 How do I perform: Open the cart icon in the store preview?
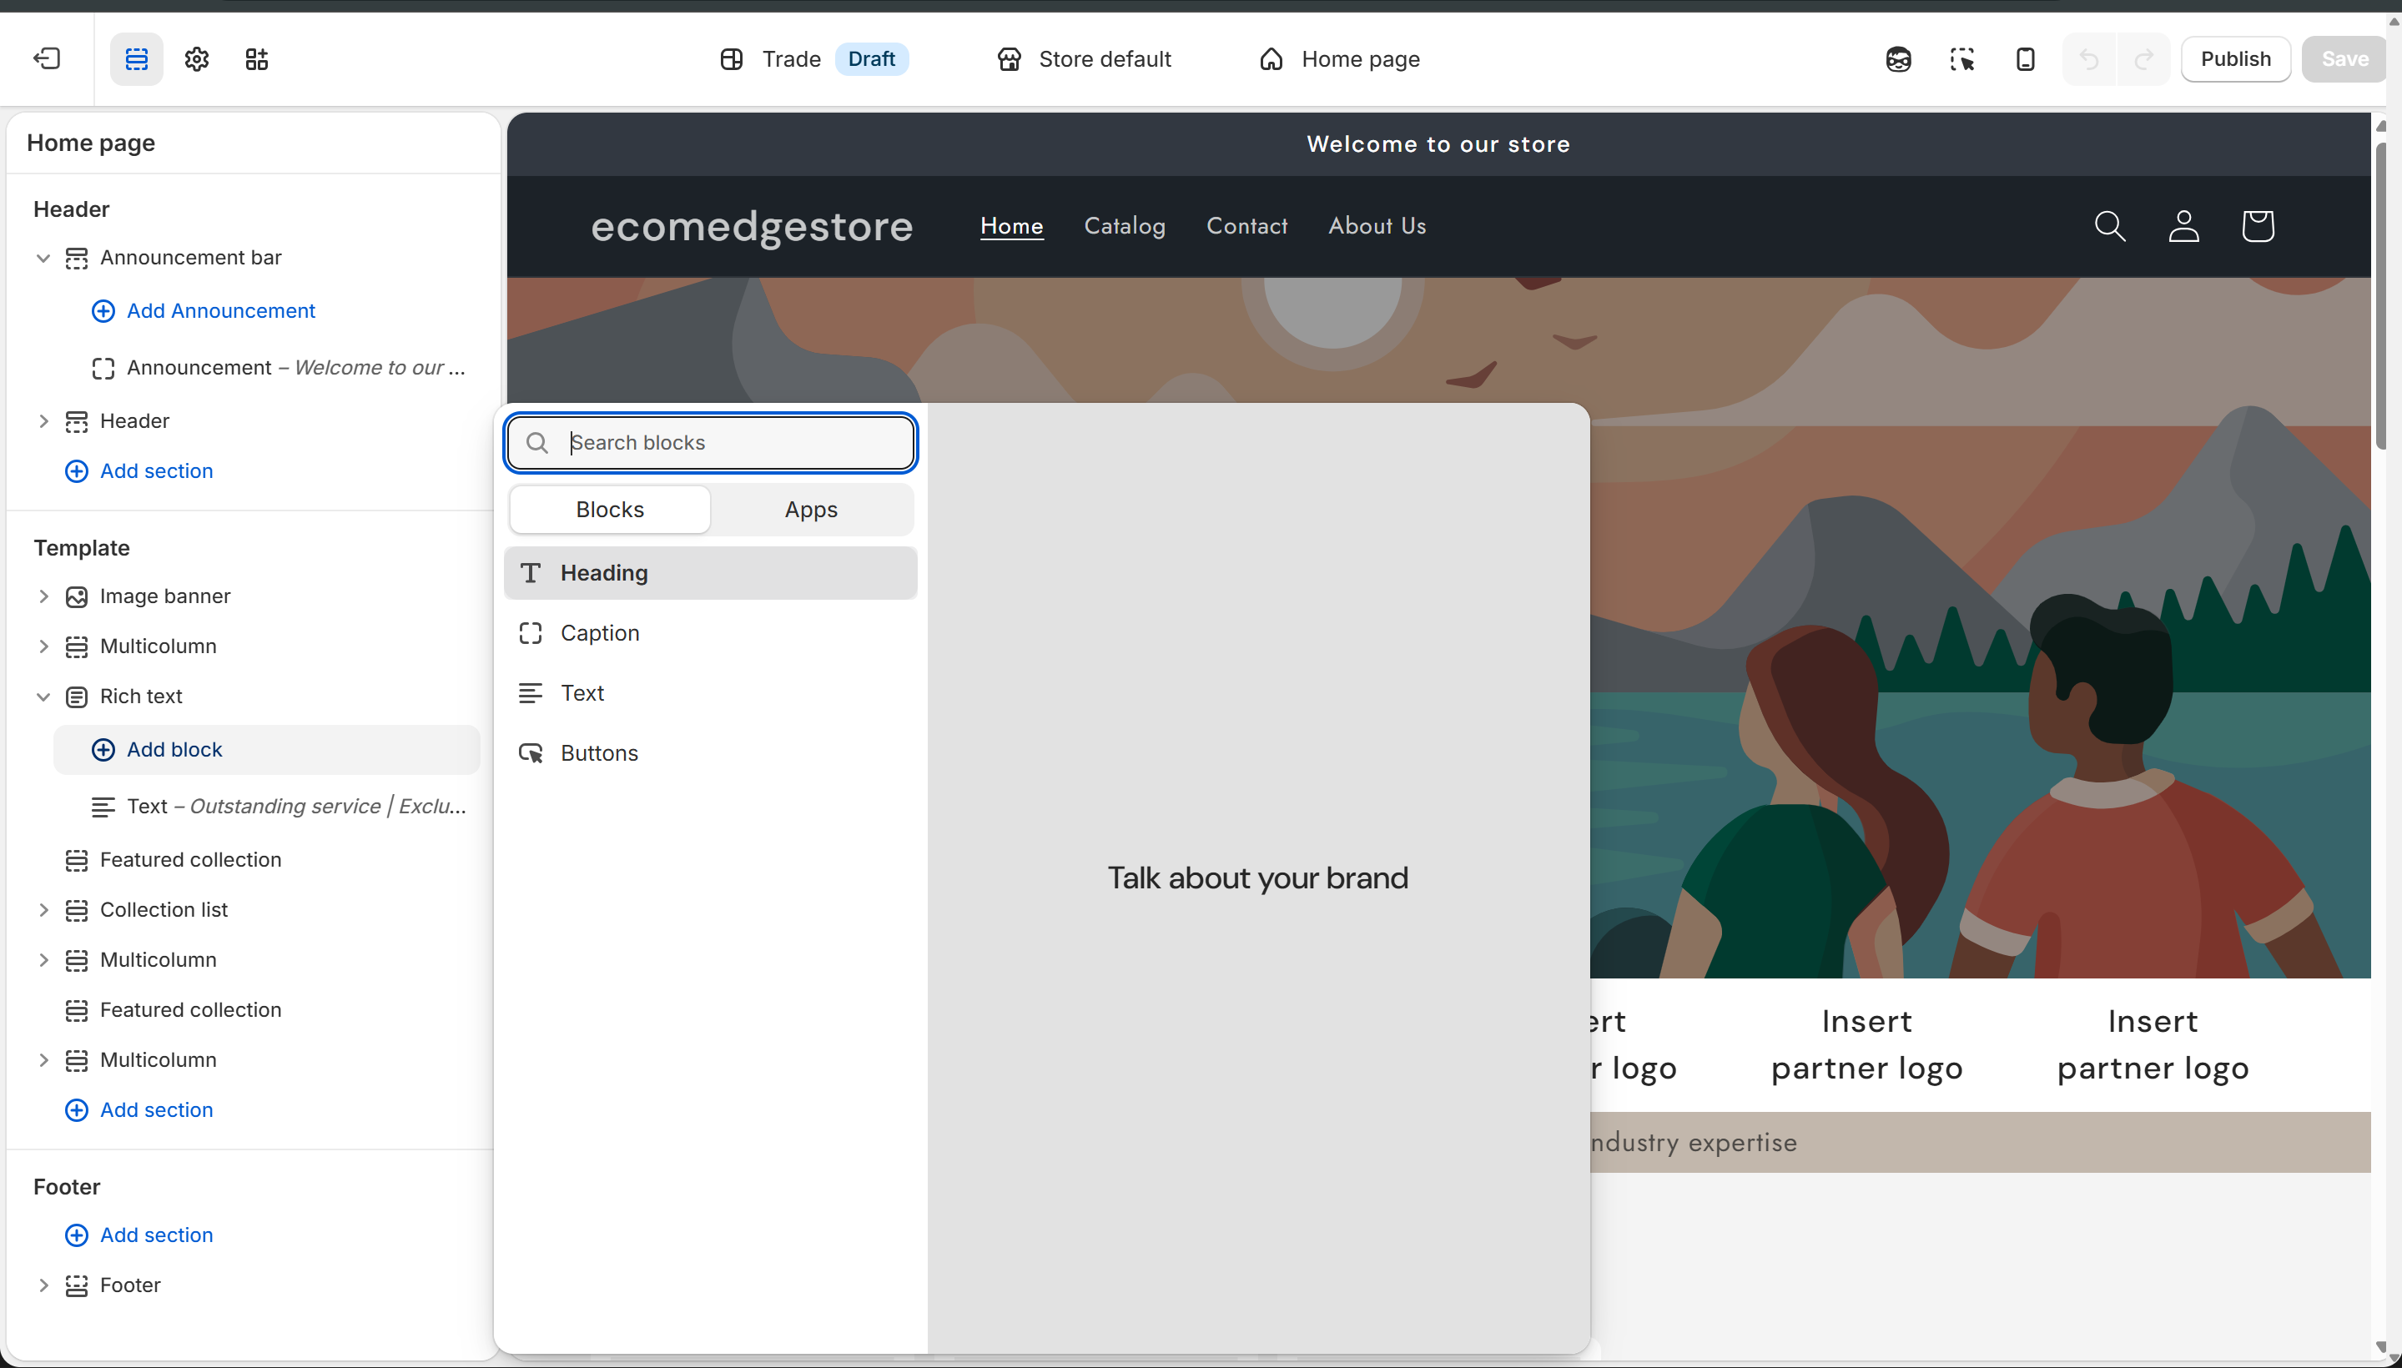pos(2258,225)
